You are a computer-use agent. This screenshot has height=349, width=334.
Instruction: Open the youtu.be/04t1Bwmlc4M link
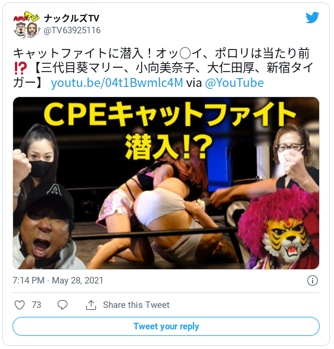click(117, 83)
